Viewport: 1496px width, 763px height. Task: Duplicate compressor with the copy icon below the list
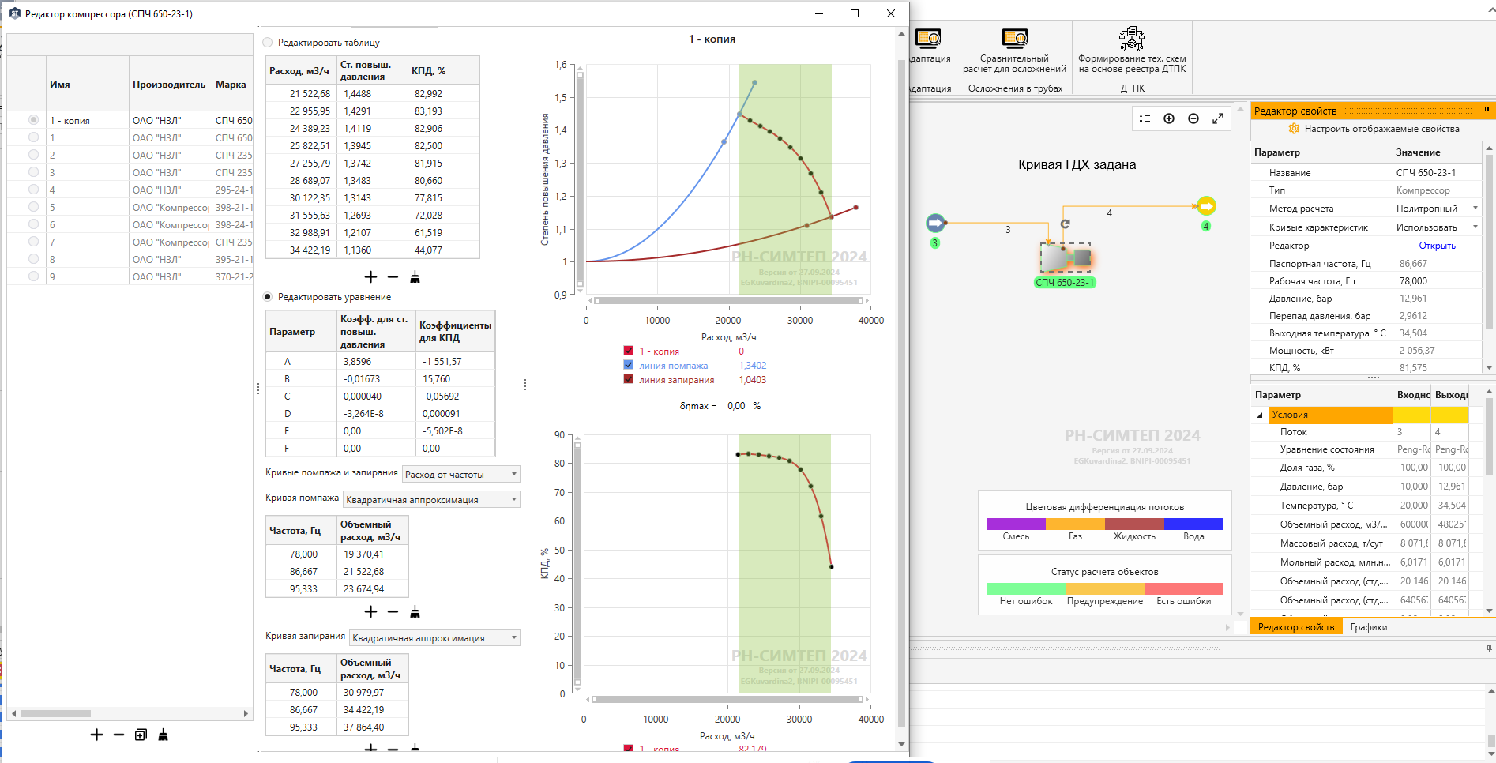(141, 735)
